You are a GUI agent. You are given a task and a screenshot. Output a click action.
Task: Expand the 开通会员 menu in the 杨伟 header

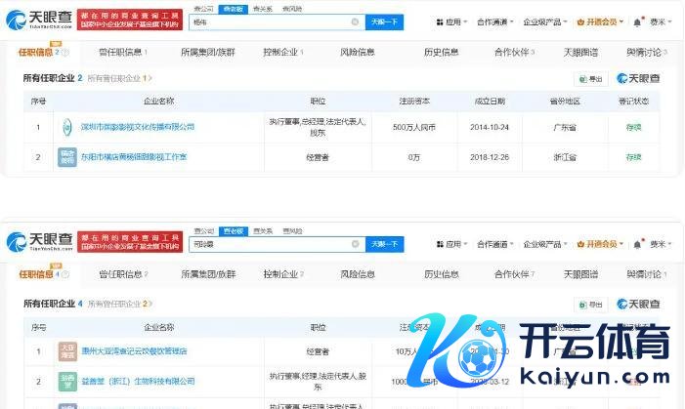[x=601, y=22]
